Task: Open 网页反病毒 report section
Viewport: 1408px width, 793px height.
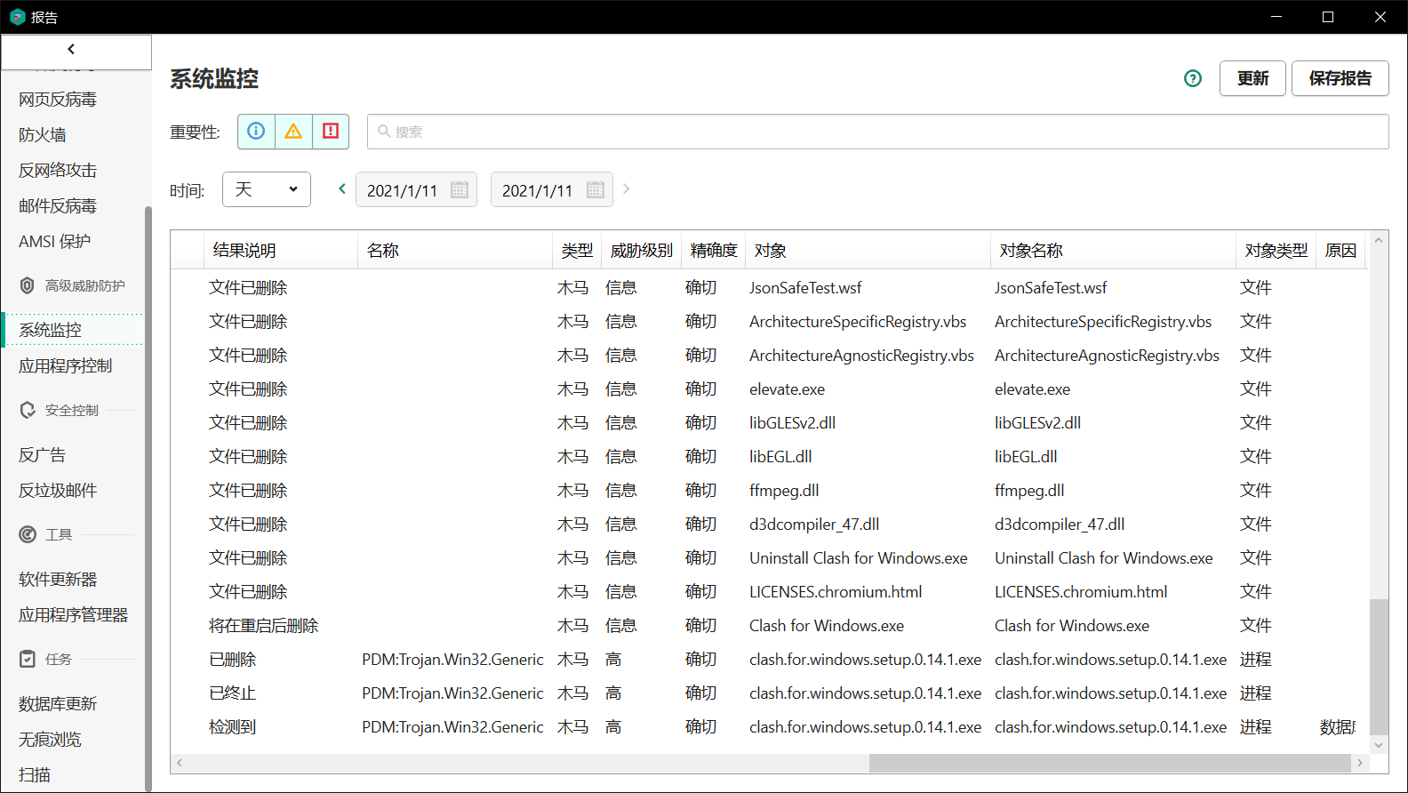Action: [x=58, y=100]
